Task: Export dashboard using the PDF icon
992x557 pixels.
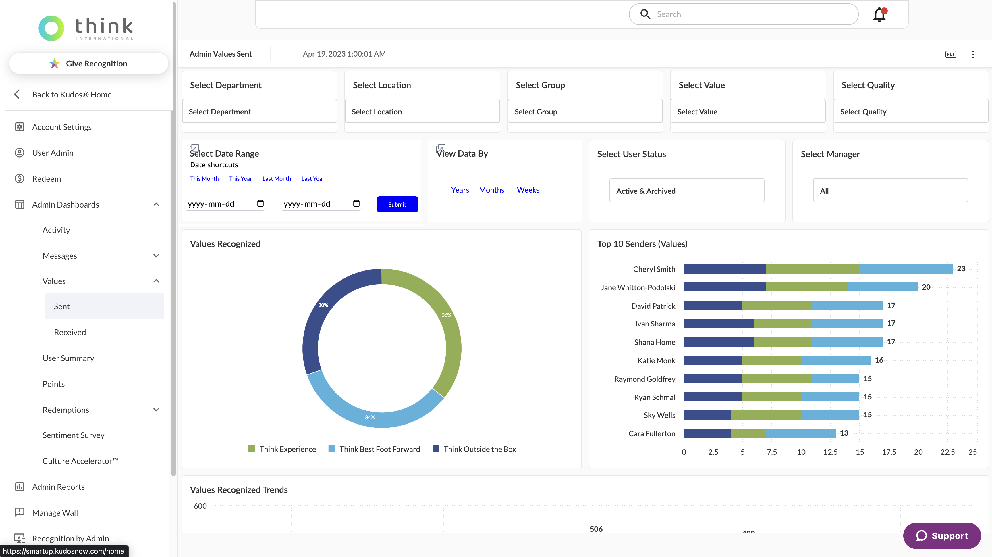Action: [x=950, y=54]
